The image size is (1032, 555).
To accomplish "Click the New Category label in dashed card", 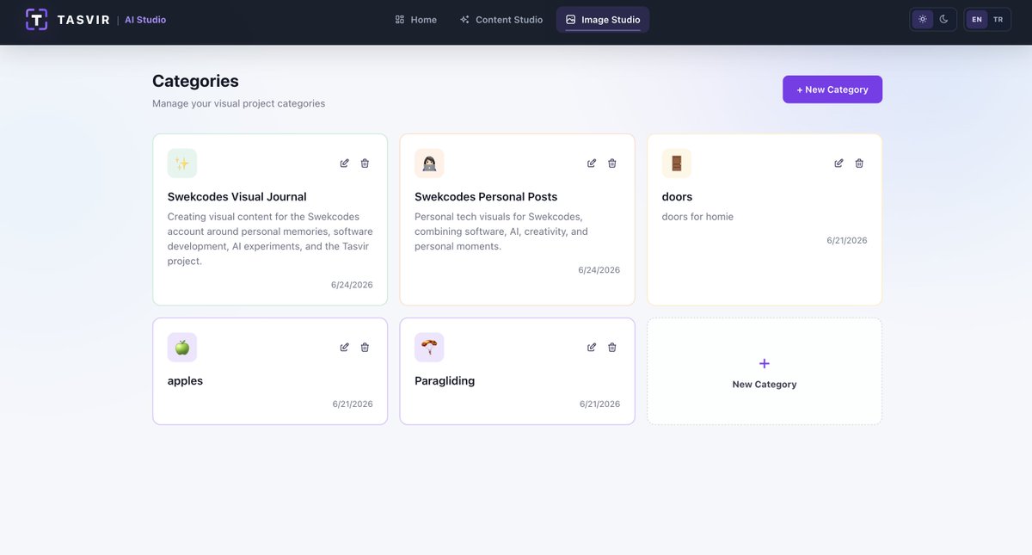I will 765,385.
